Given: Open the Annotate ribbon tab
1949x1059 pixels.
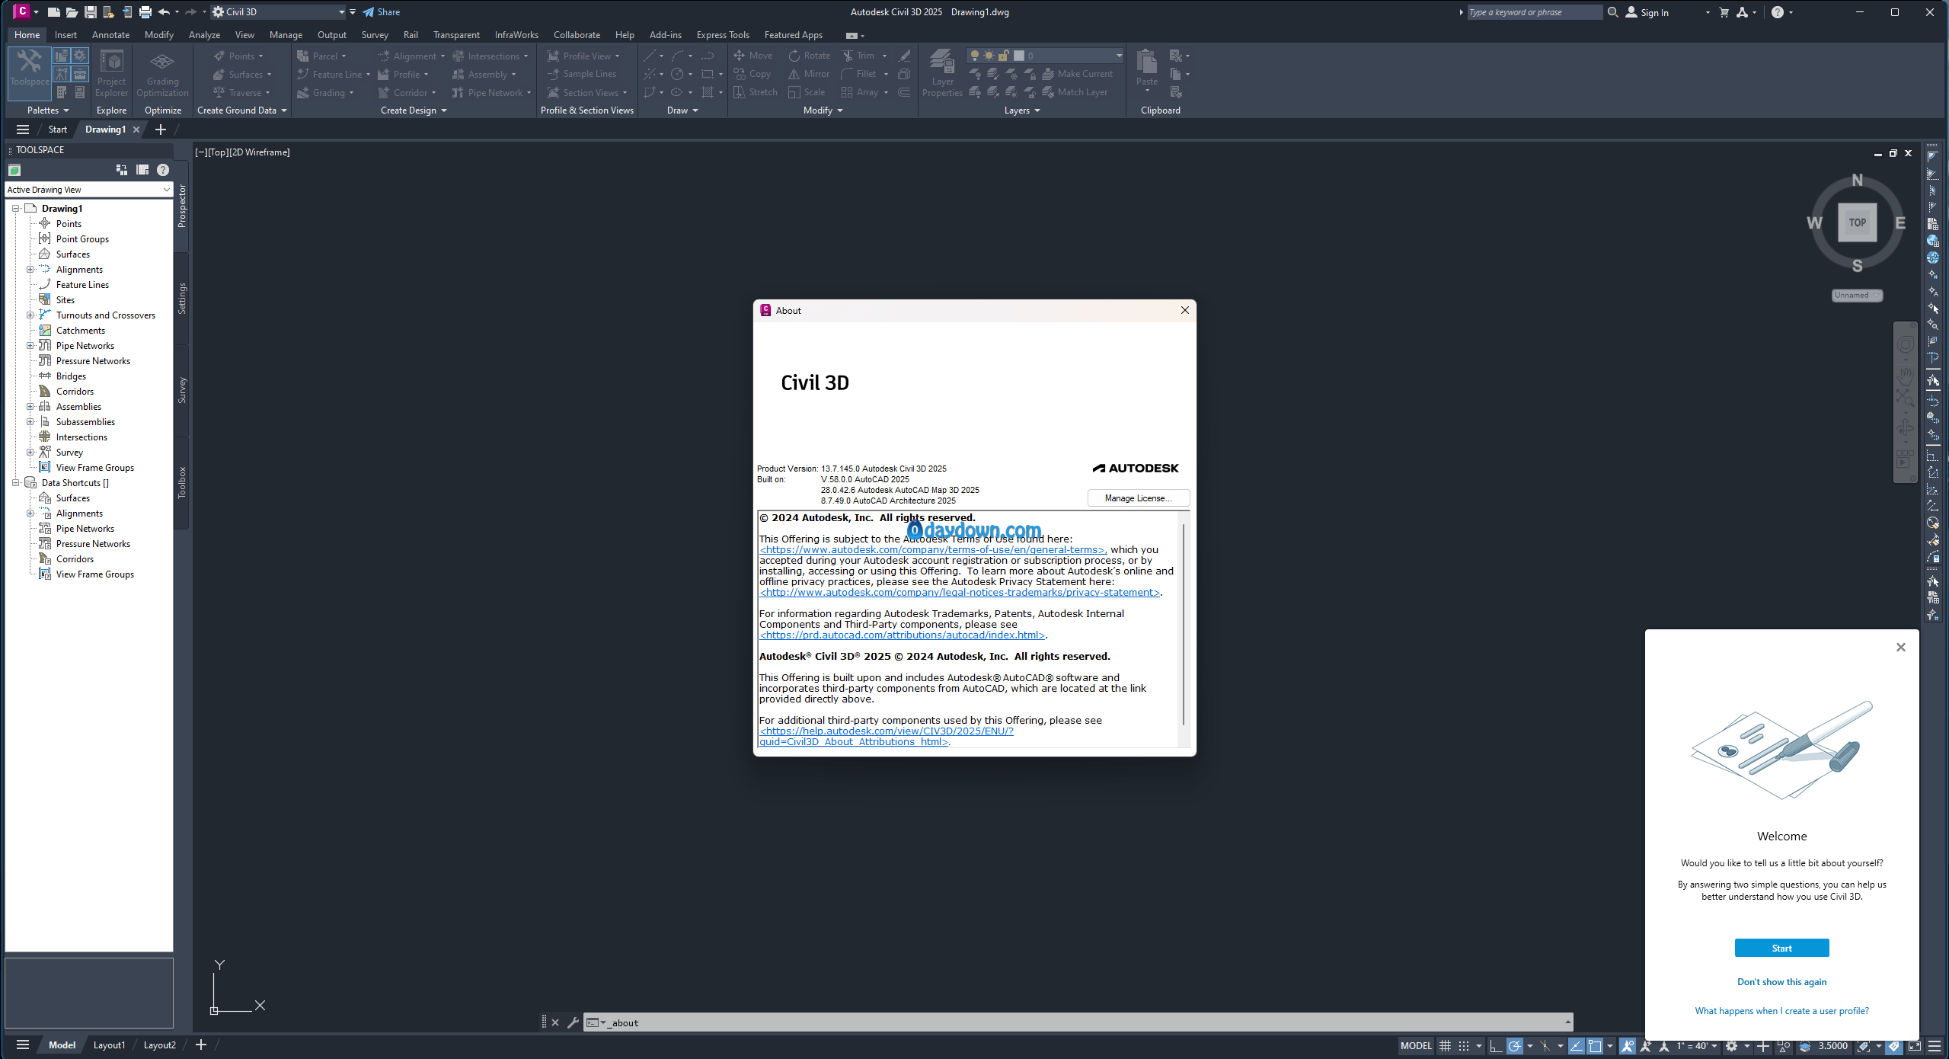Looking at the screenshot, I should (110, 35).
